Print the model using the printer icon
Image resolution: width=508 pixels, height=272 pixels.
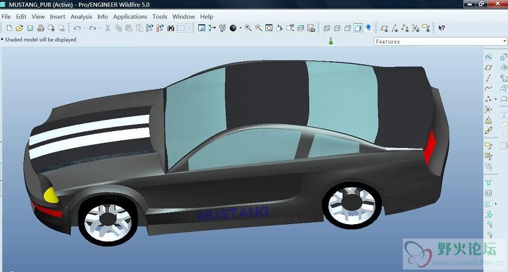coord(40,28)
